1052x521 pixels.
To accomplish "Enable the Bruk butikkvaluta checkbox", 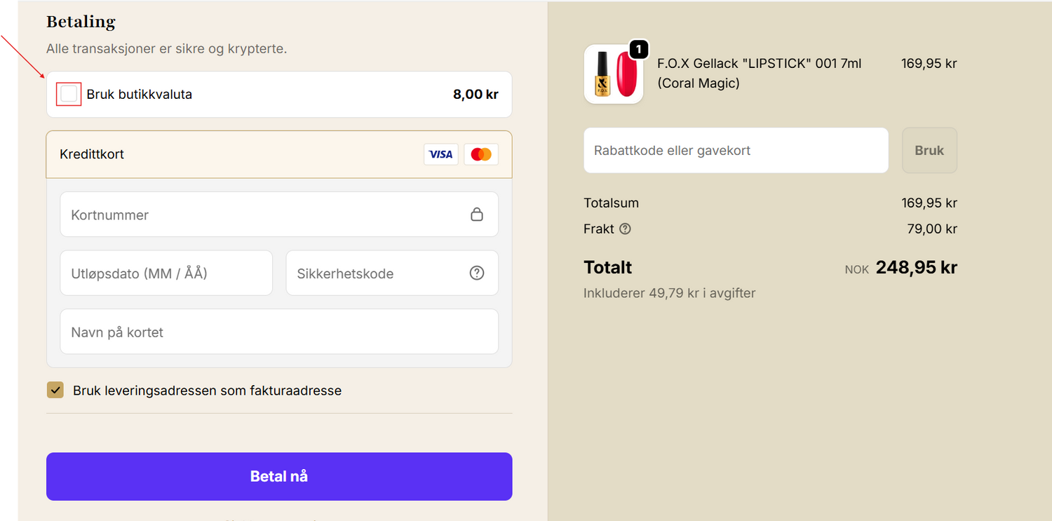I will pos(69,94).
